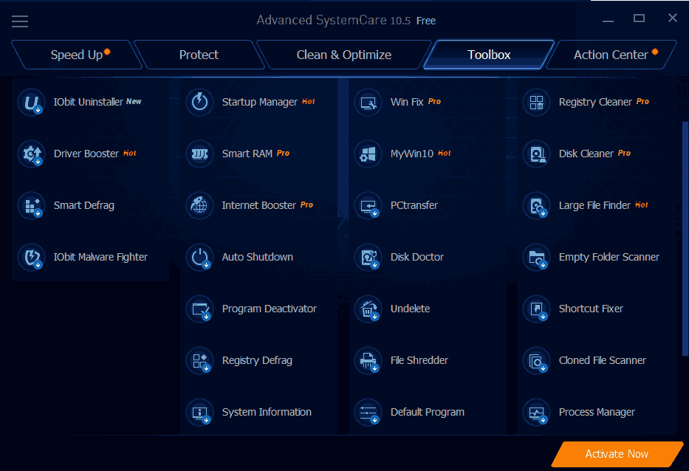Click the Large File Finder label
Image resolution: width=689 pixels, height=471 pixels.
click(x=594, y=205)
